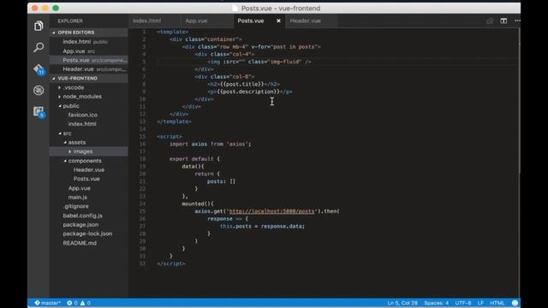Screen dimensions: 548x308
Task: Expand the node_modules folder
Action: [89, 97]
